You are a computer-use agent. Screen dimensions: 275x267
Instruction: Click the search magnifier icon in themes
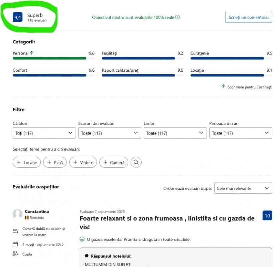pyautogui.click(x=136, y=162)
